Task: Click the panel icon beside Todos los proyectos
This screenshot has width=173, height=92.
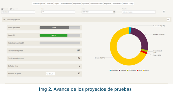Action: pyautogui.click(x=4, y=20)
